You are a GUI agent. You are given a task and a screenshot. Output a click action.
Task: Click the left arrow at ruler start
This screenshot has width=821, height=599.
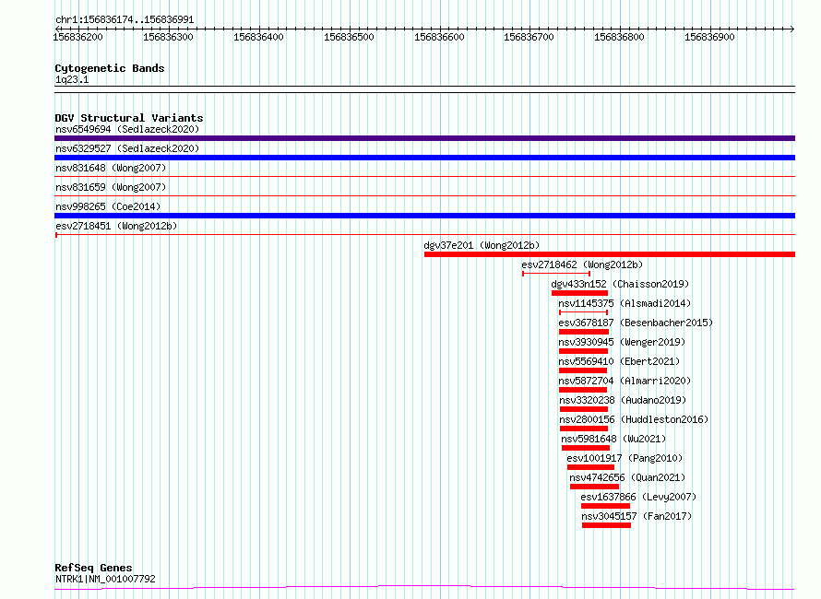[x=57, y=29]
